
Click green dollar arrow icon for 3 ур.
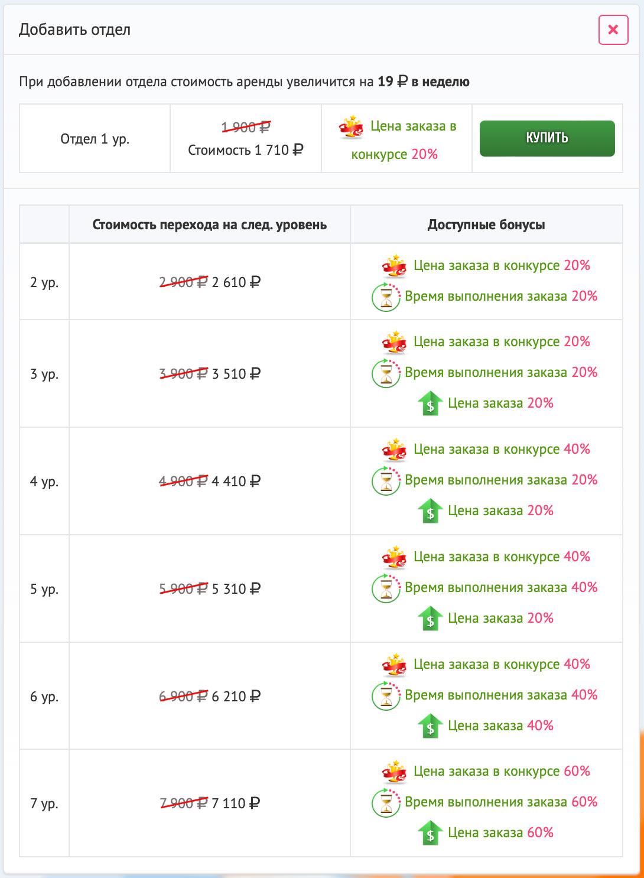pos(430,404)
